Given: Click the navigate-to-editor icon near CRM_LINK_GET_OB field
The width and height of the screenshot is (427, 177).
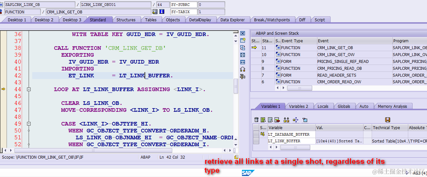Looking at the screenshot, I should pyautogui.click(x=155, y=12).
